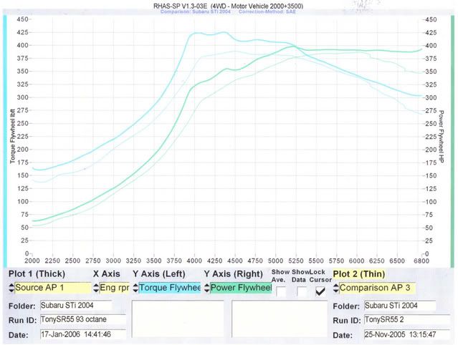This screenshot has width=458, height=345.
Task: Click the Plot 1 Folder field
Action: [76, 306]
